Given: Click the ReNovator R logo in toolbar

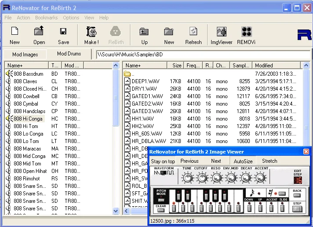Looking at the screenshot, I should coord(304,34).
